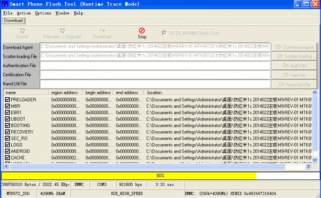Screen dimensions: 321x198
Task: Uncheck the MBR partition checkbox
Action: (7, 106)
